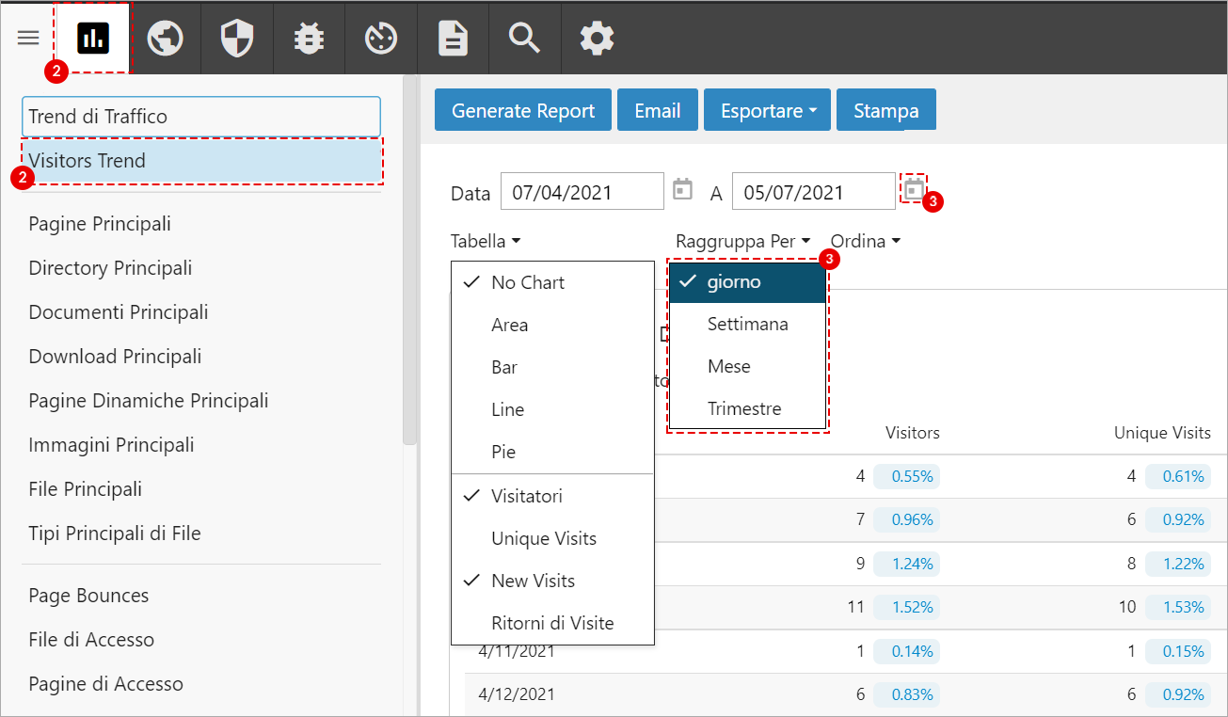
Task: Open the Ordina dropdown
Action: pos(864,241)
